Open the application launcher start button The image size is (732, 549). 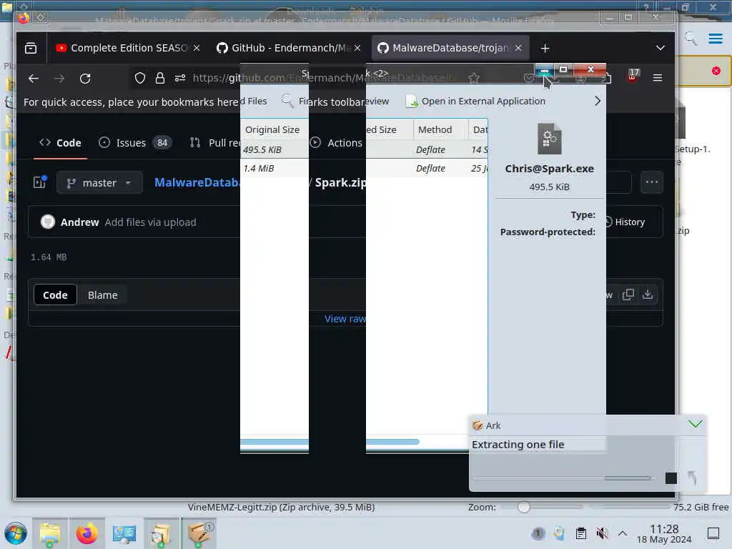(16, 533)
